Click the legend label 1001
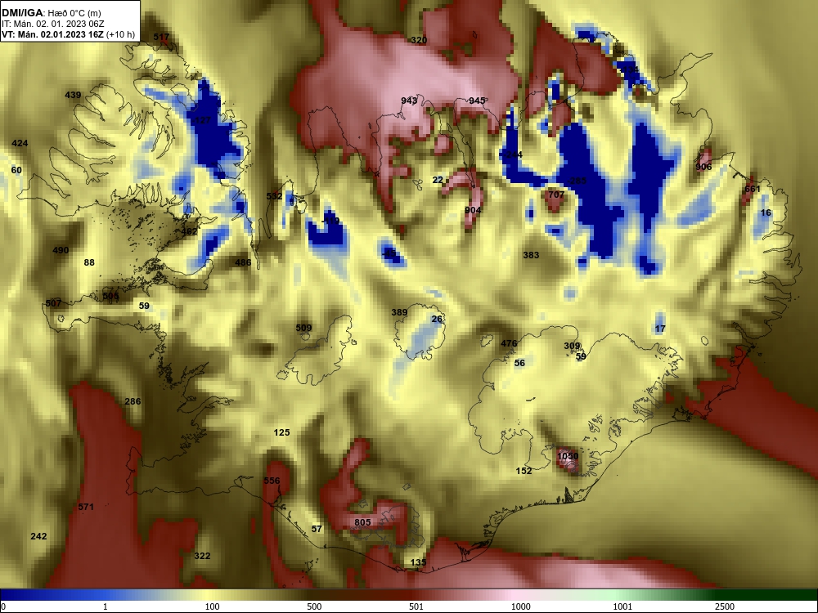Screen dimensions: 818x613 click(622, 606)
